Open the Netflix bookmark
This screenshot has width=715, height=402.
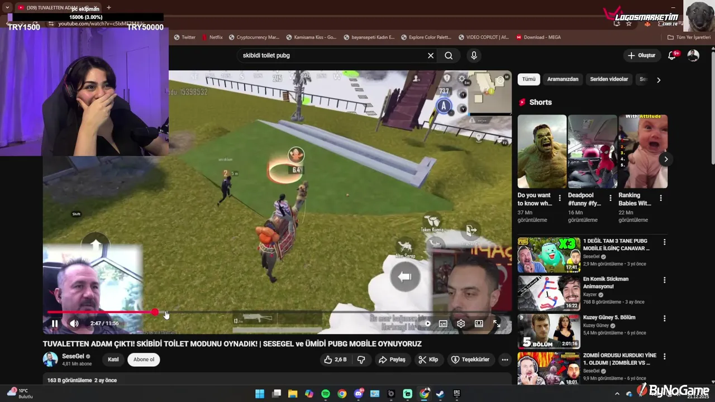(212, 37)
